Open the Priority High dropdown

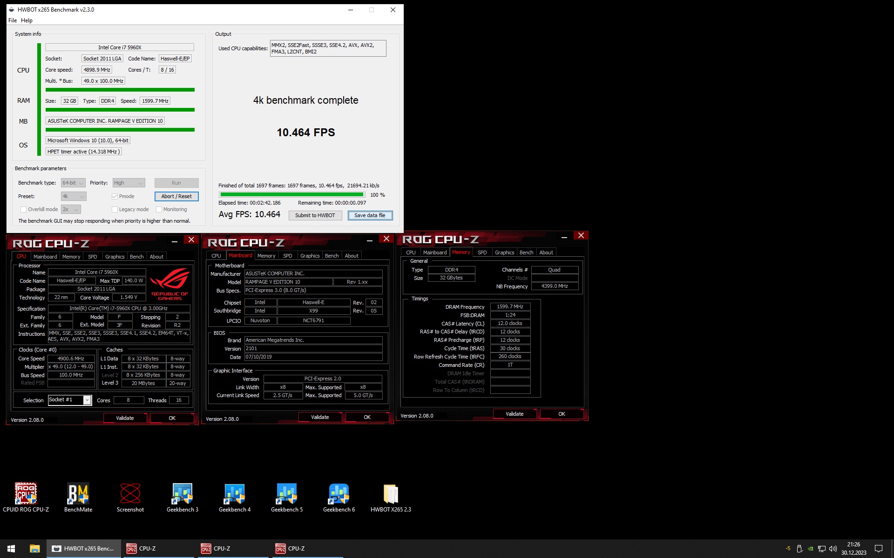click(129, 183)
